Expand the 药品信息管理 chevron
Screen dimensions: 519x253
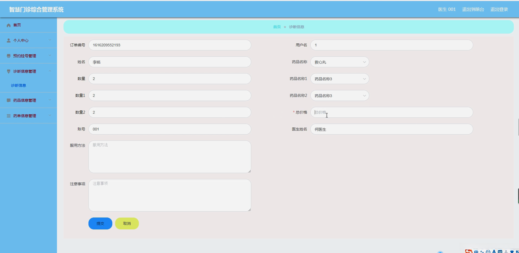pos(50,100)
